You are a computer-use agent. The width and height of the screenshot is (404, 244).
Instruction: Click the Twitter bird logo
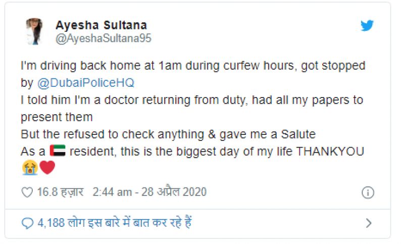click(x=367, y=26)
